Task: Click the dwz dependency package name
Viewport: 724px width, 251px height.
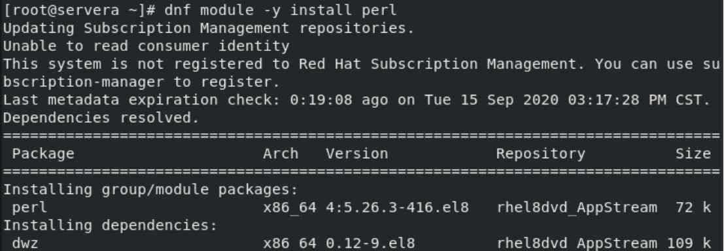Action: pos(25,243)
